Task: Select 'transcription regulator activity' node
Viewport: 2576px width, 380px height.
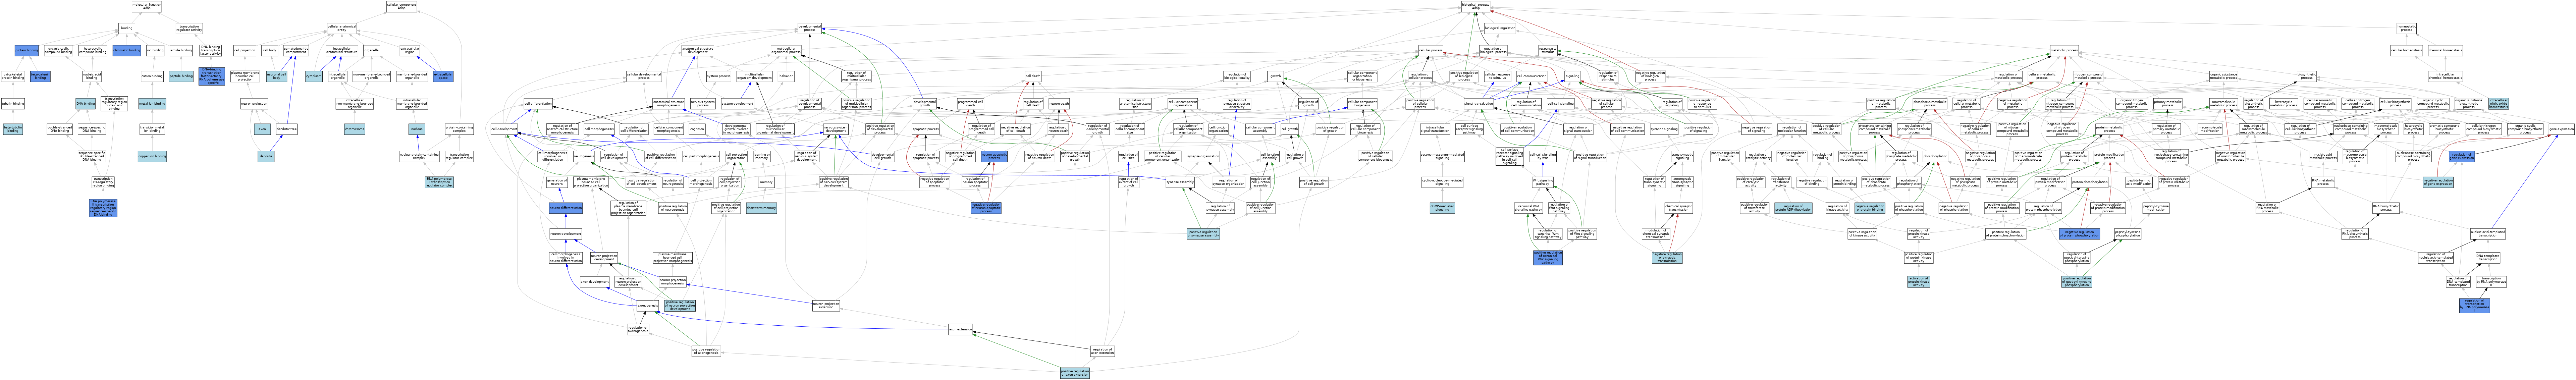Action: coord(189,28)
